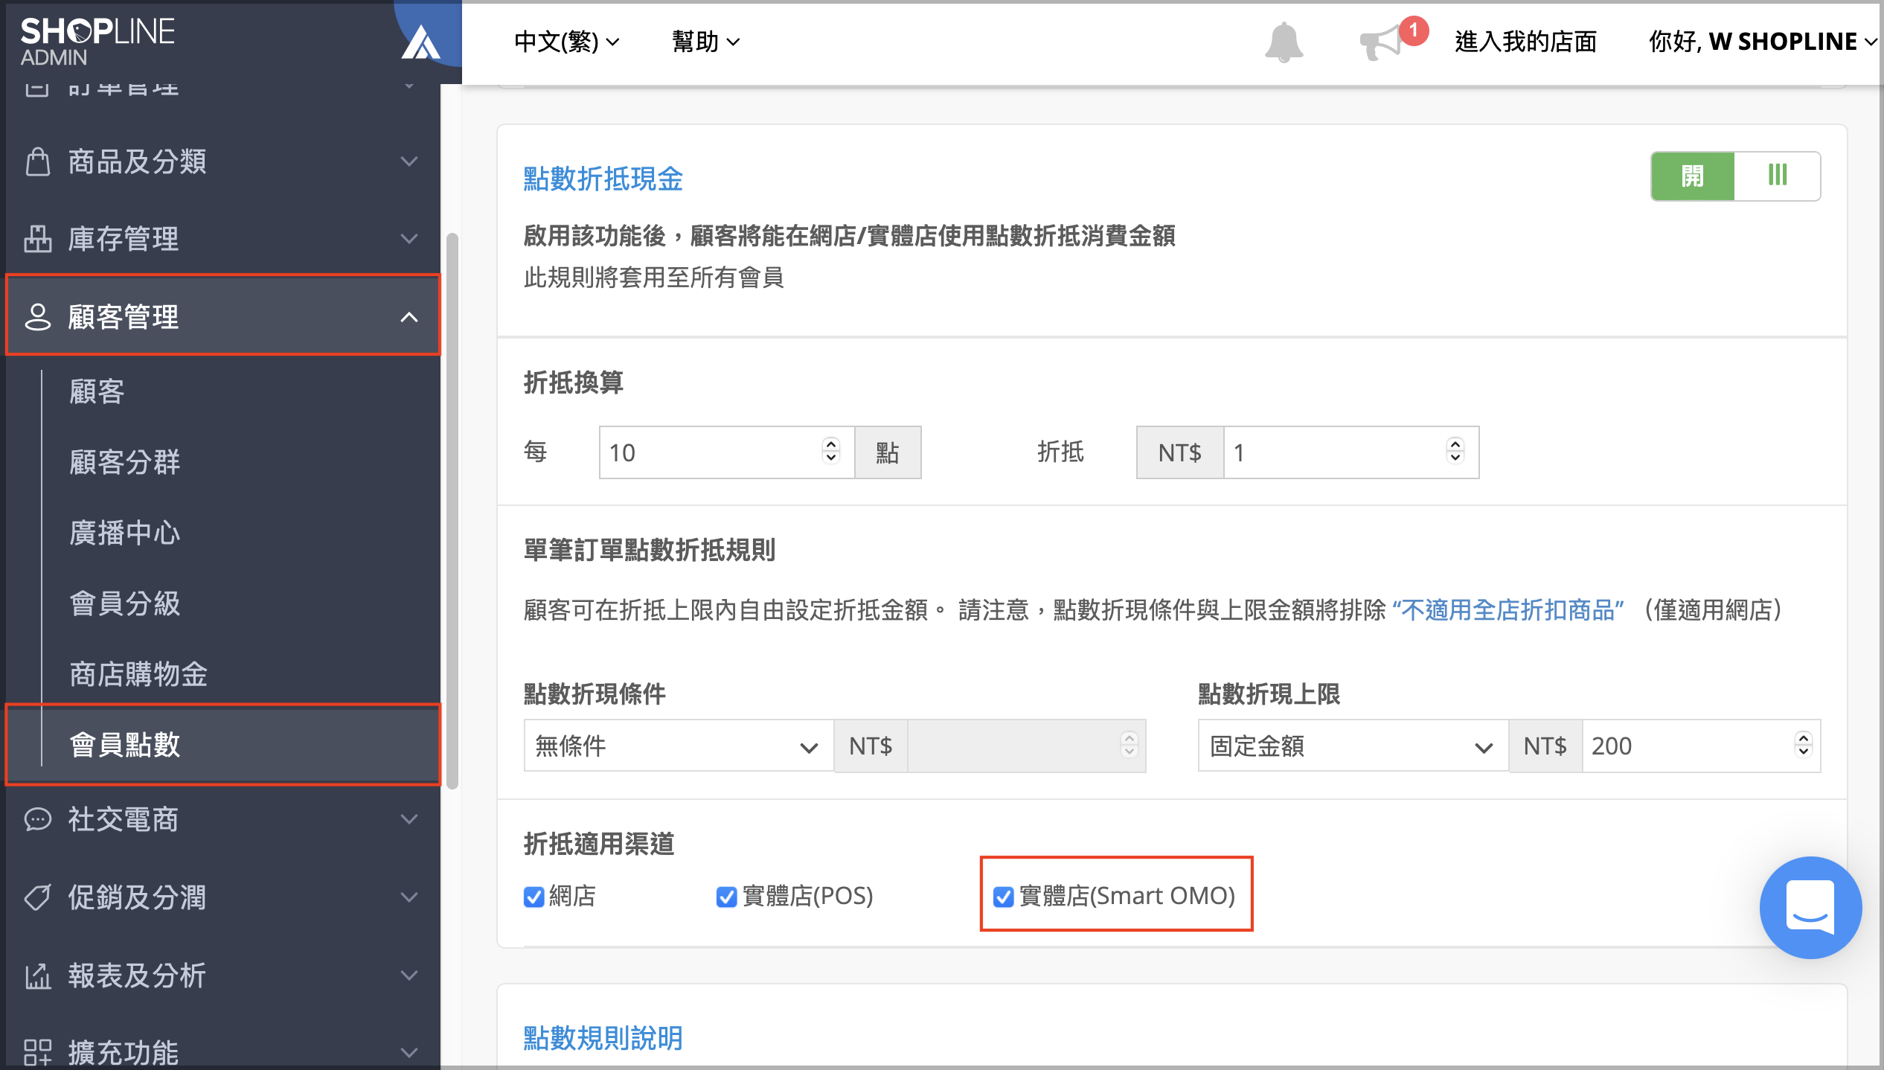This screenshot has width=1884, height=1070.
Task: Click the off side of 點數折抵現金 toggle
Action: point(1778,176)
